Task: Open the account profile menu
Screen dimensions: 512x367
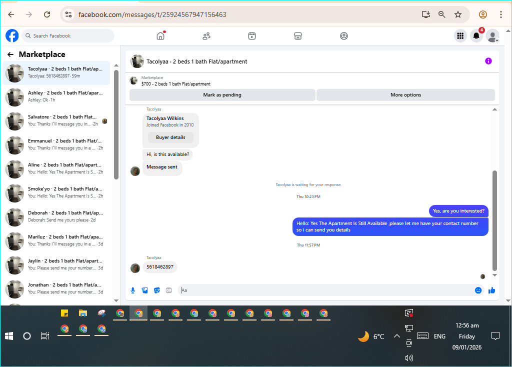Action: coord(492,36)
